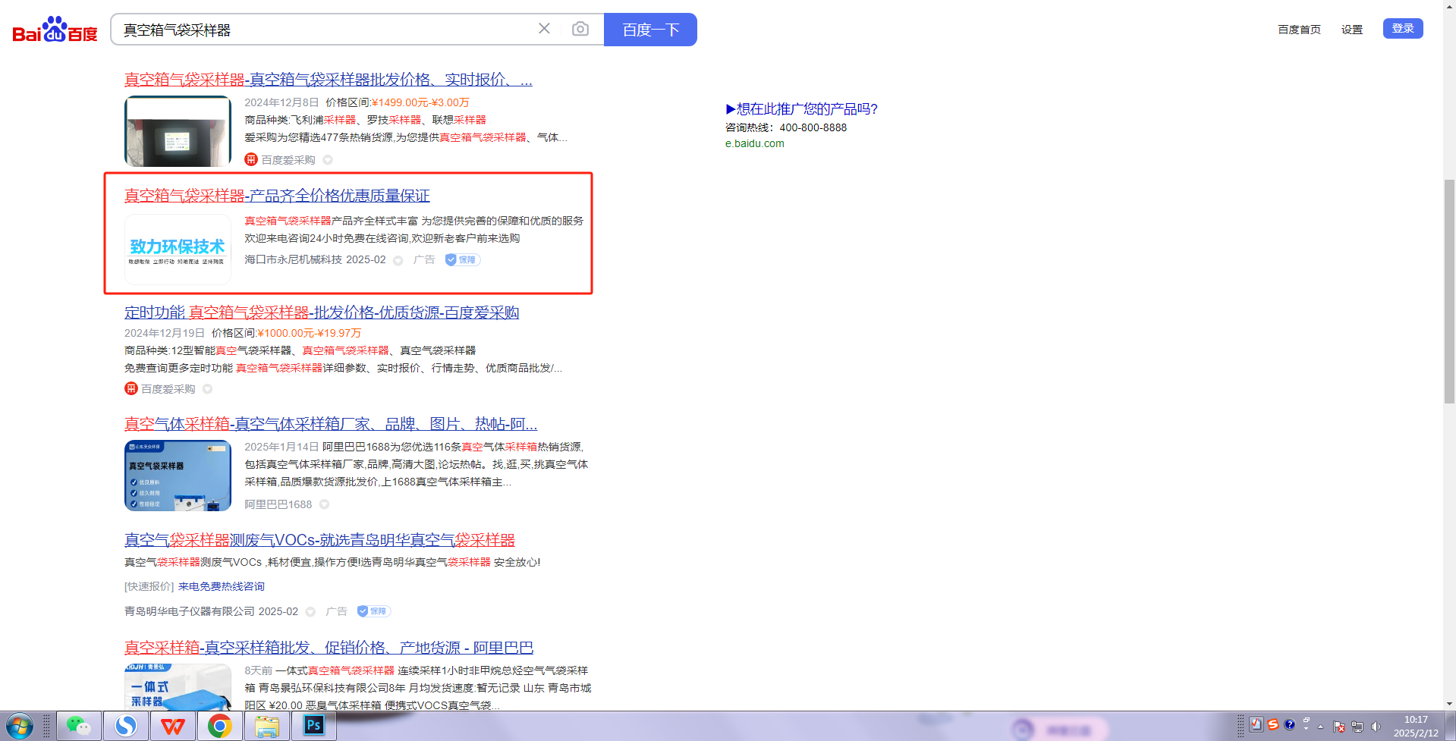Viewport: 1456px width, 741px height.
Task: Click the Baidu logo
Action: (55, 30)
